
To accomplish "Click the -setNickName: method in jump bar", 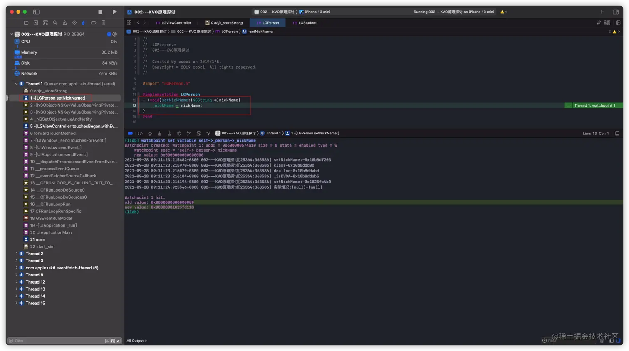I will tap(258, 32).
